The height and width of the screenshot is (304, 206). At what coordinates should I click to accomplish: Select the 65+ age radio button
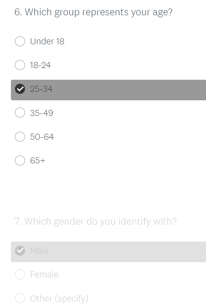[x=20, y=161]
